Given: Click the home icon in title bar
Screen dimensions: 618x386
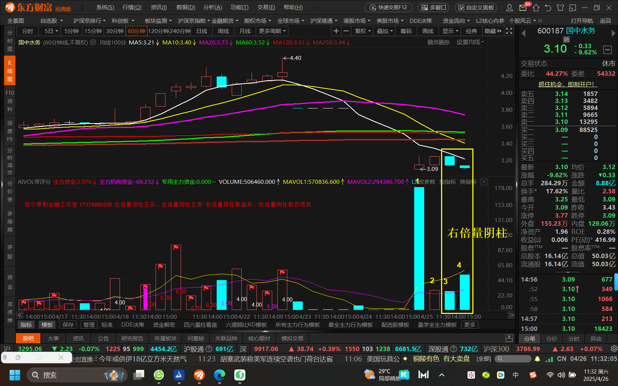Looking at the screenshot, I should click(536, 8).
